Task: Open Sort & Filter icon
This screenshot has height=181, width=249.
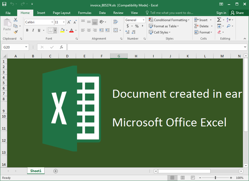Action: (x=229, y=20)
